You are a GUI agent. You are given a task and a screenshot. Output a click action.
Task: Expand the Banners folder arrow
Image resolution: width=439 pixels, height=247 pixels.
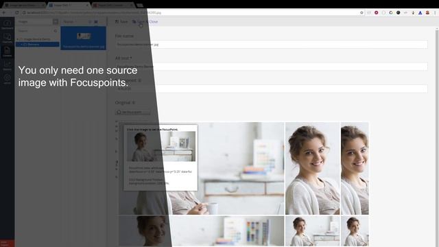coord(21,44)
